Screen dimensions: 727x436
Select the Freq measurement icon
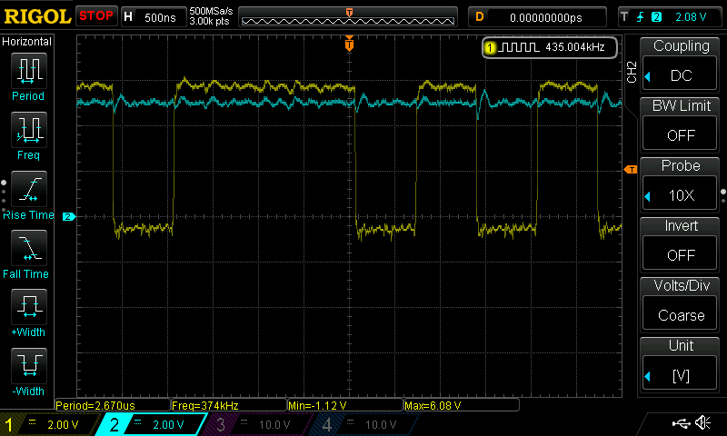tap(28, 130)
